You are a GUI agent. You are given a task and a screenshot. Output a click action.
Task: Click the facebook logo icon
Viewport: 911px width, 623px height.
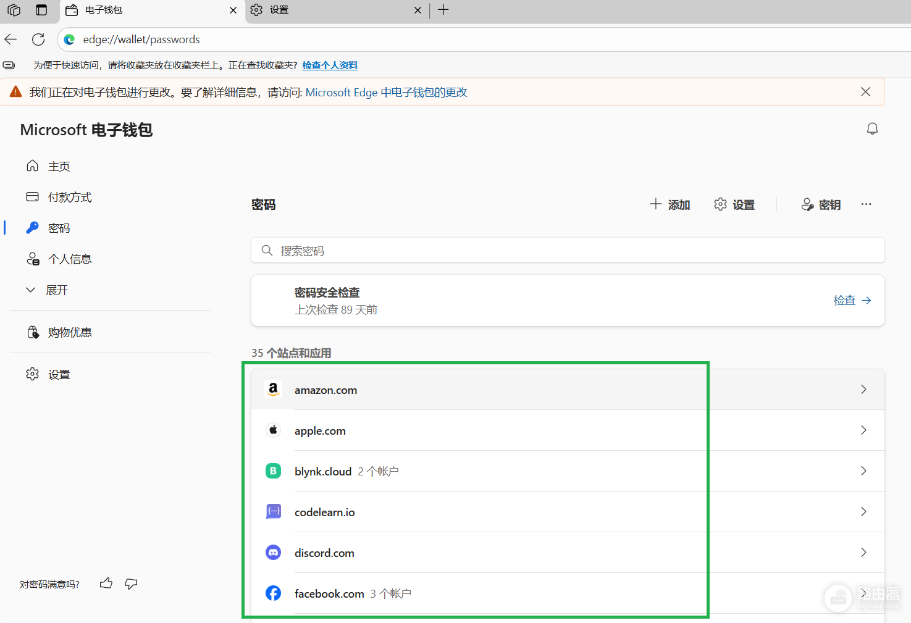[x=273, y=593]
